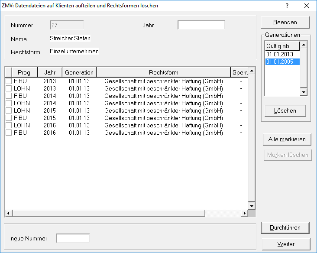Click into the Jahr input field
The height and width of the screenshot is (253, 317).
(x=201, y=25)
